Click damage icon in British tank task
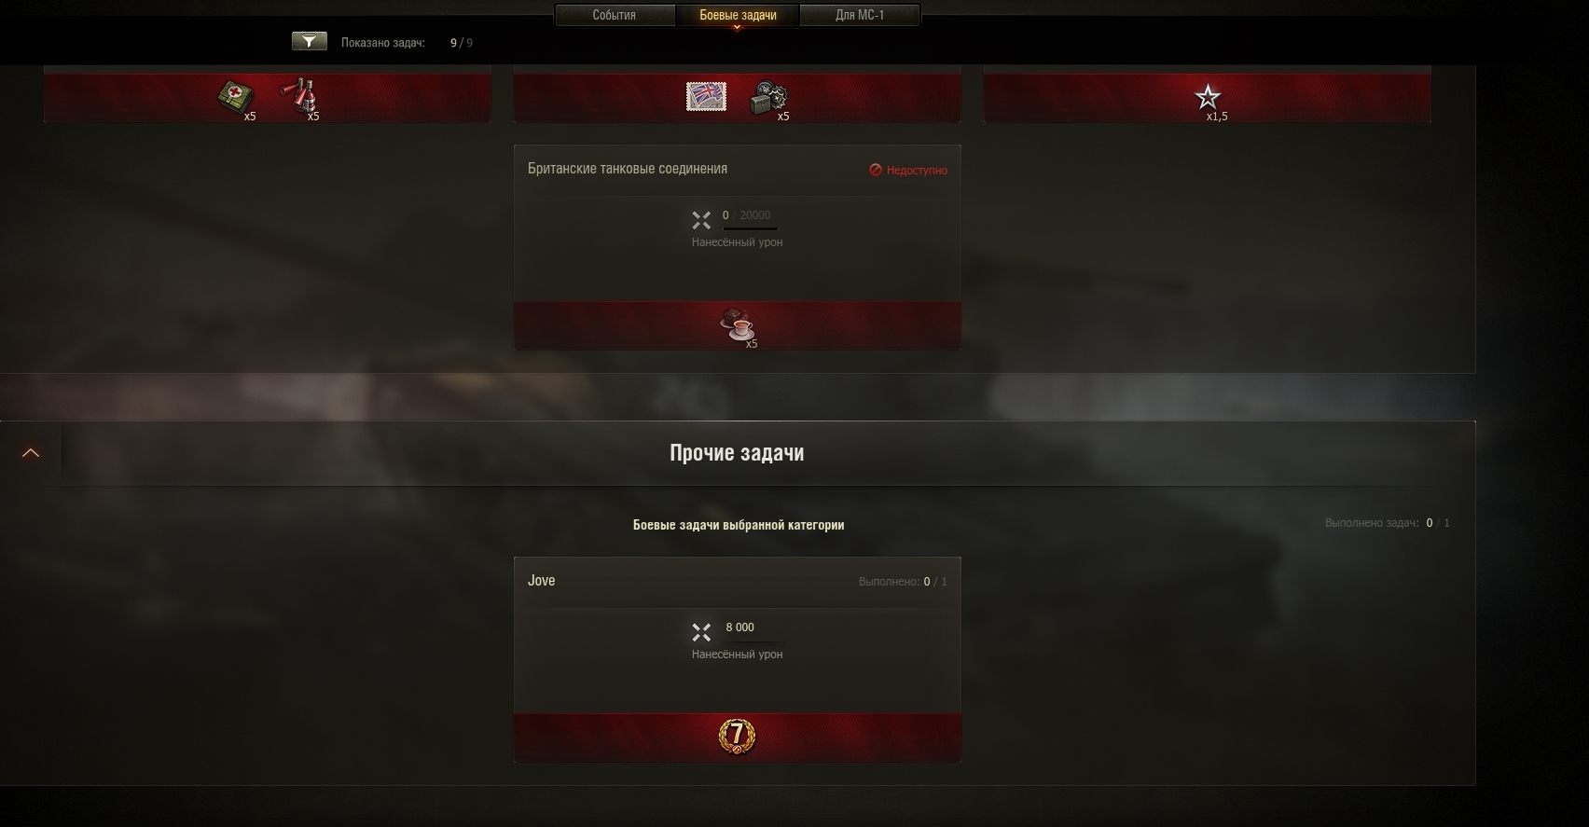This screenshot has width=1589, height=827. 701,220
